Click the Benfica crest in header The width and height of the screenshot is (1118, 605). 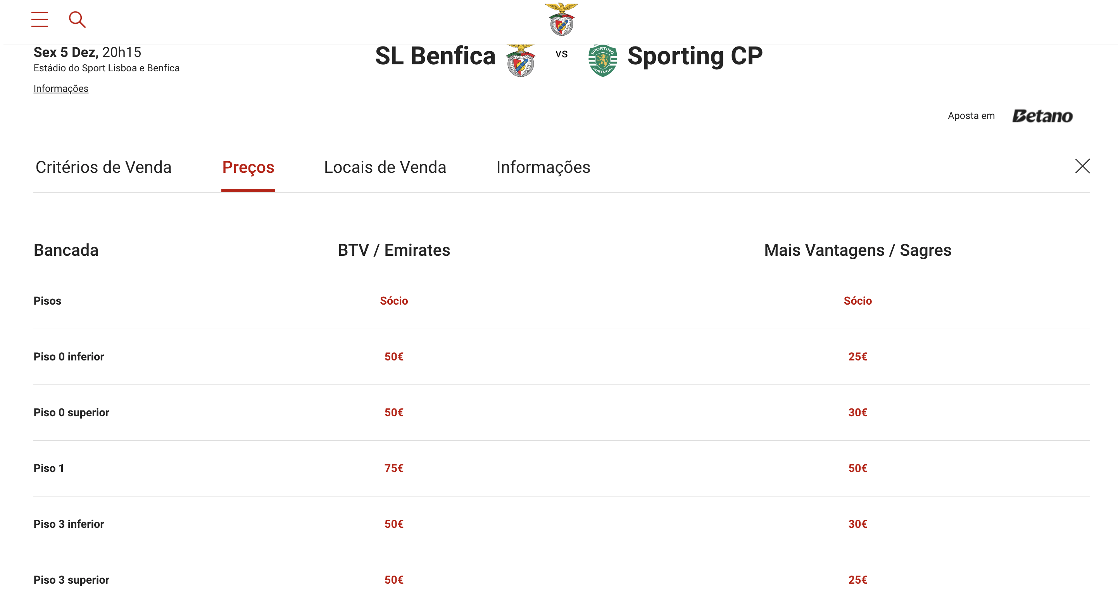(x=561, y=19)
